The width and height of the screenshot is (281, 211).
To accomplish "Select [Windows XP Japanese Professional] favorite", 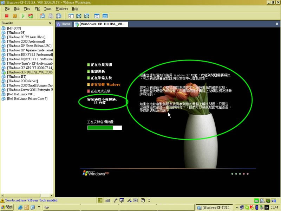I will tap(30, 50).
